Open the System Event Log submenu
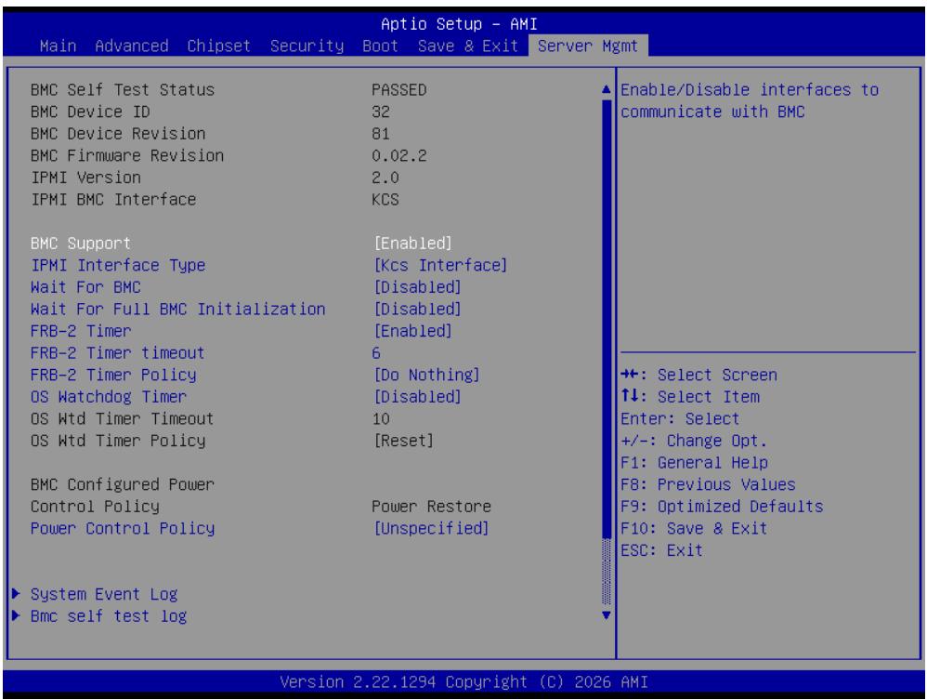927x700 pixels. [104, 594]
